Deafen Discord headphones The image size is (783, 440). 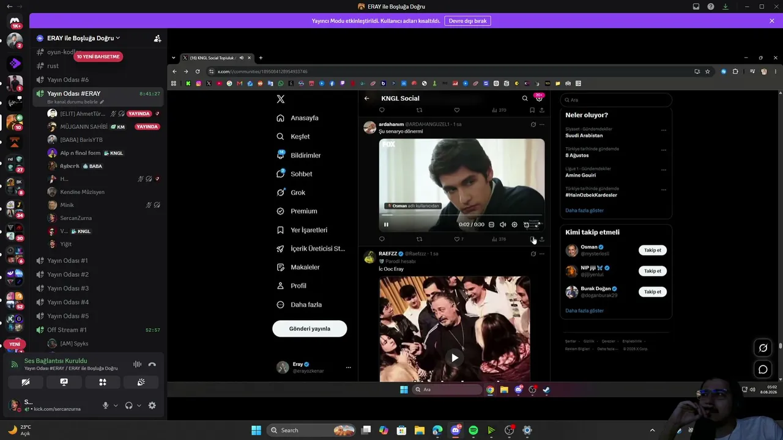tap(128, 405)
